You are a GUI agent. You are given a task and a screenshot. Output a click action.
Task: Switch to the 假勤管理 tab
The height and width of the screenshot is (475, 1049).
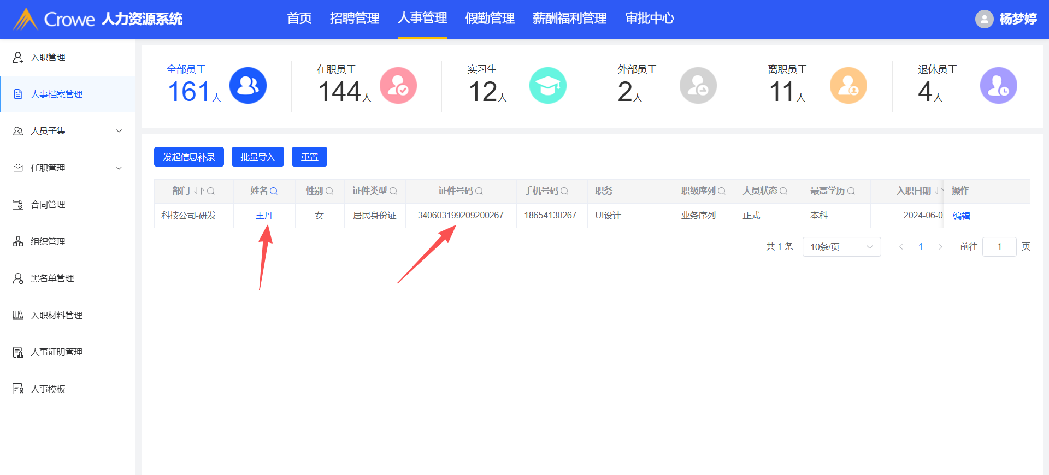[x=490, y=19]
